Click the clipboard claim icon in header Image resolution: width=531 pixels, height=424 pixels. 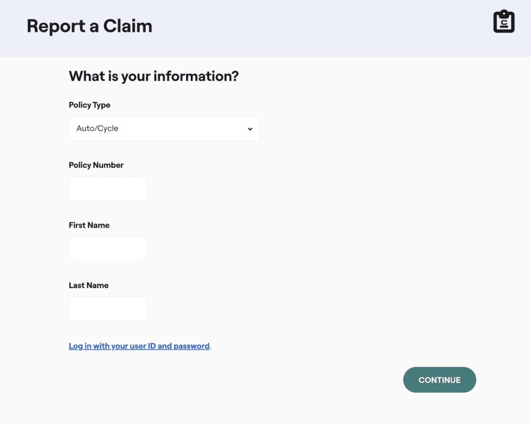[504, 22]
